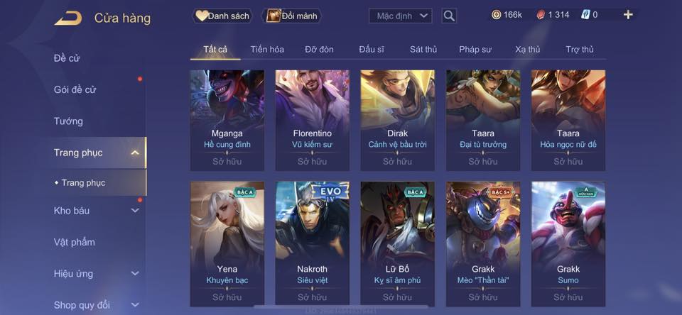The width and height of the screenshot is (682, 315).
Task: Switch to the Sát thủ tab
Action: 423,50
